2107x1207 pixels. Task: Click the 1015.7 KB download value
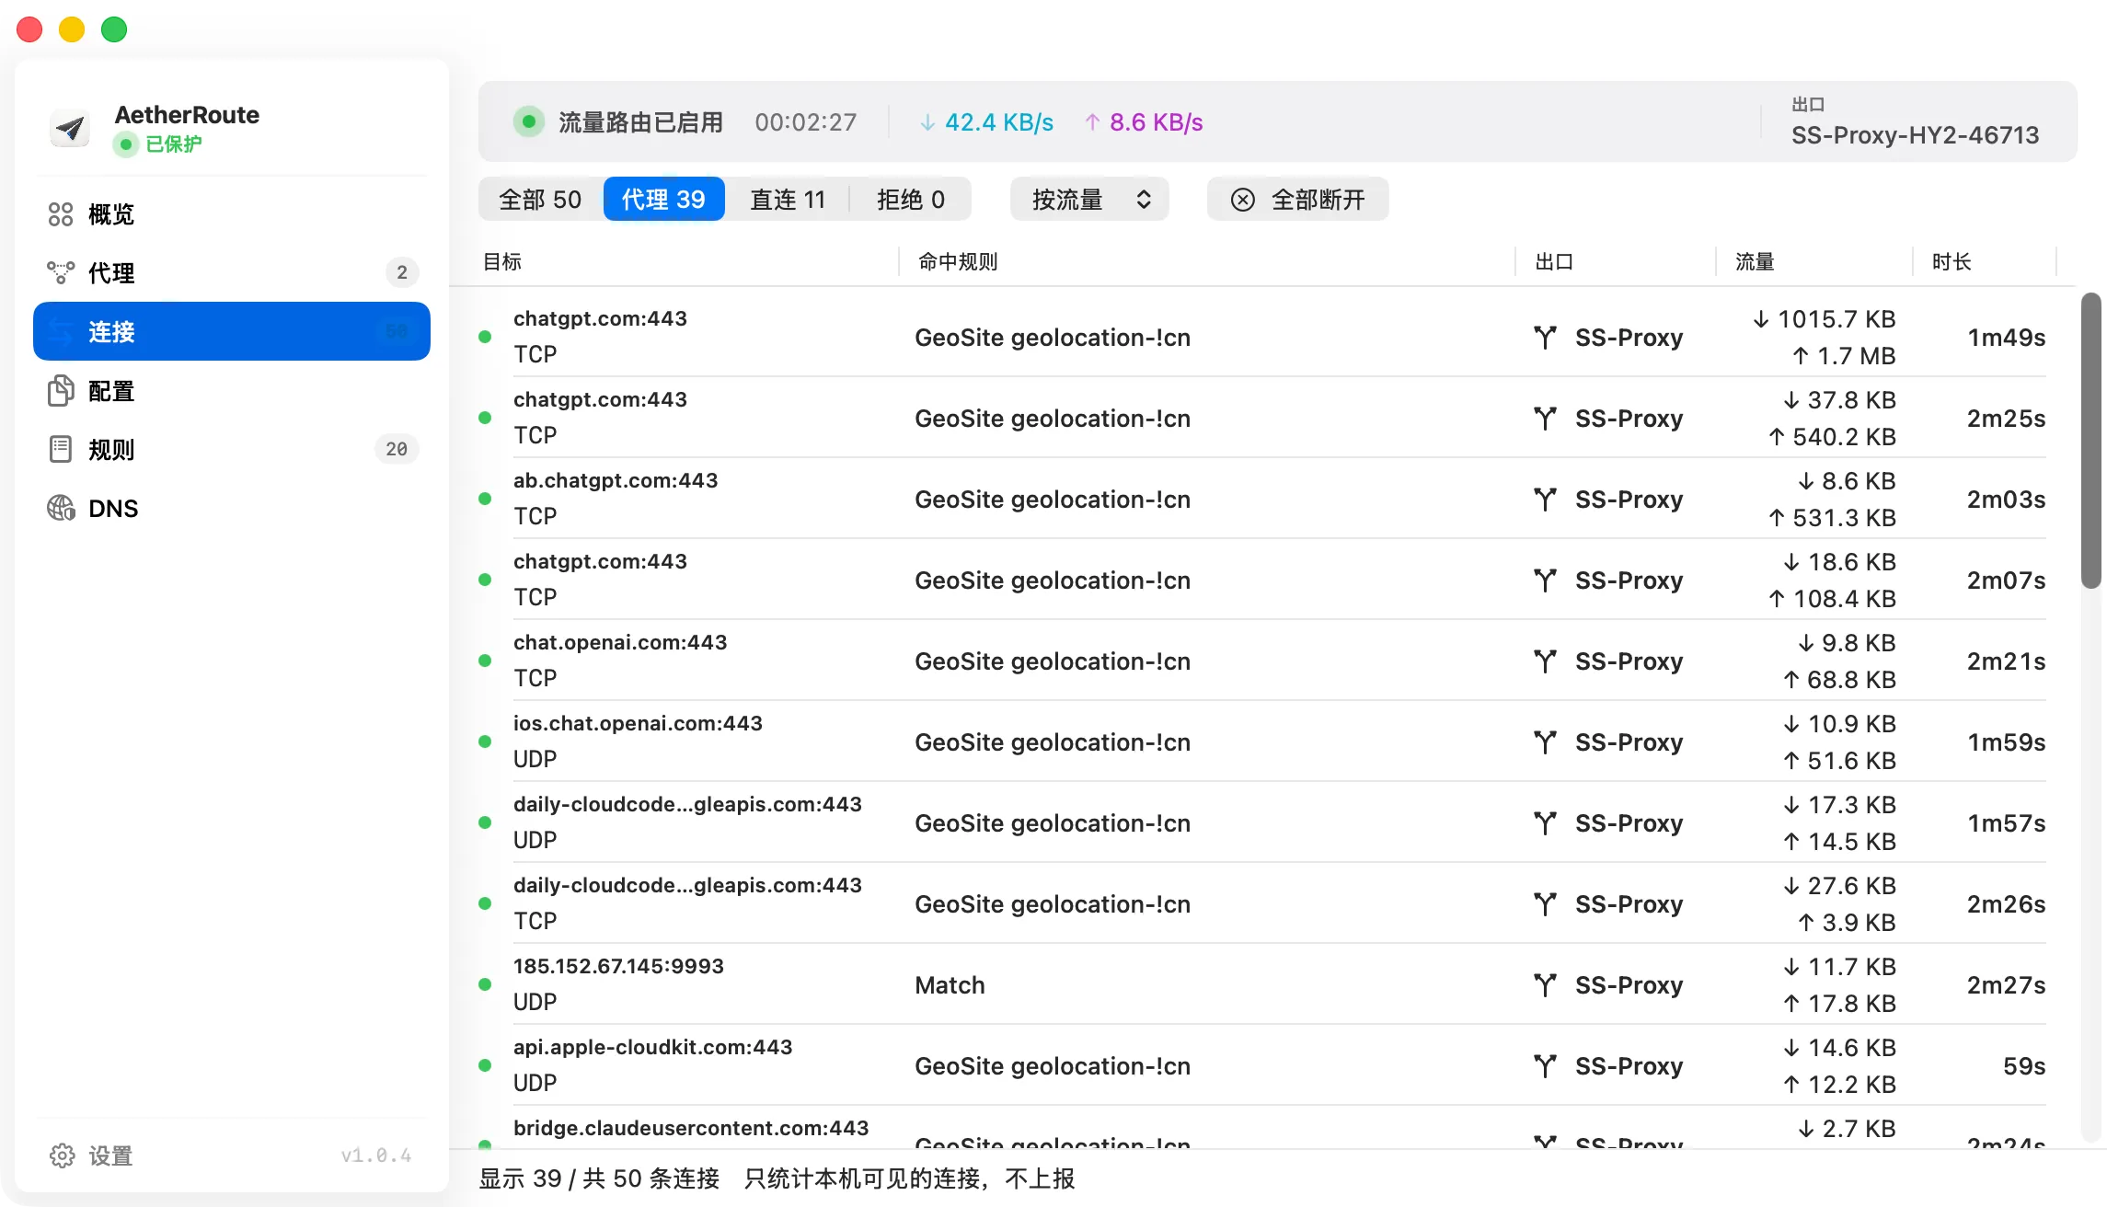point(1825,319)
